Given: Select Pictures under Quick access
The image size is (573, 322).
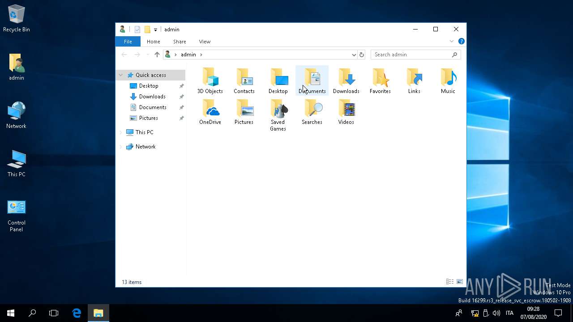Looking at the screenshot, I should (149, 118).
